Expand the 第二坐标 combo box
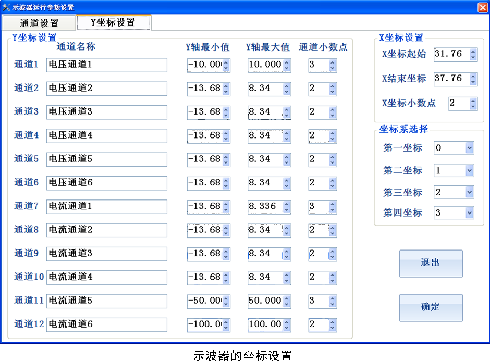 [469, 171]
